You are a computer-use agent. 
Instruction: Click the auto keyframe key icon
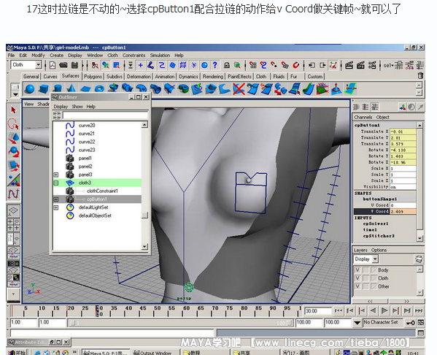click(411, 323)
